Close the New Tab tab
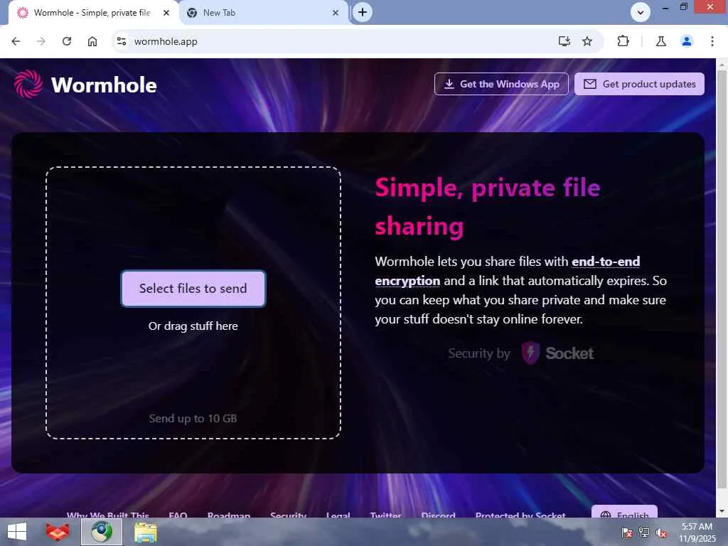728x546 pixels. point(336,13)
